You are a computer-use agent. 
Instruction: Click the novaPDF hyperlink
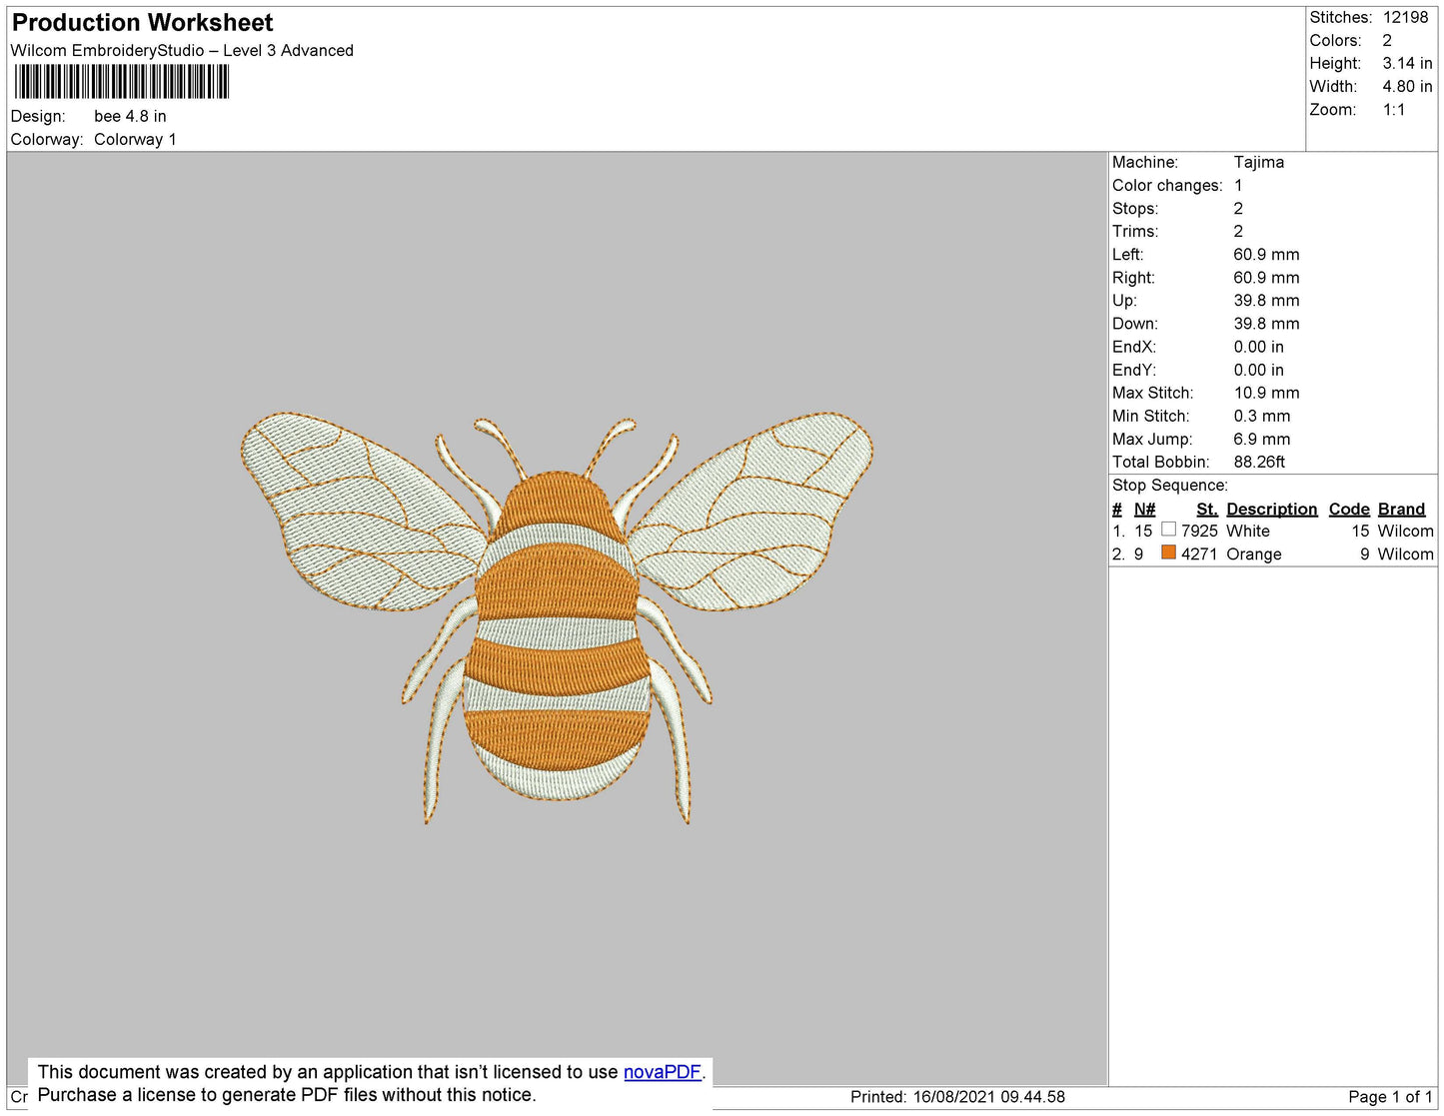[x=663, y=1072]
